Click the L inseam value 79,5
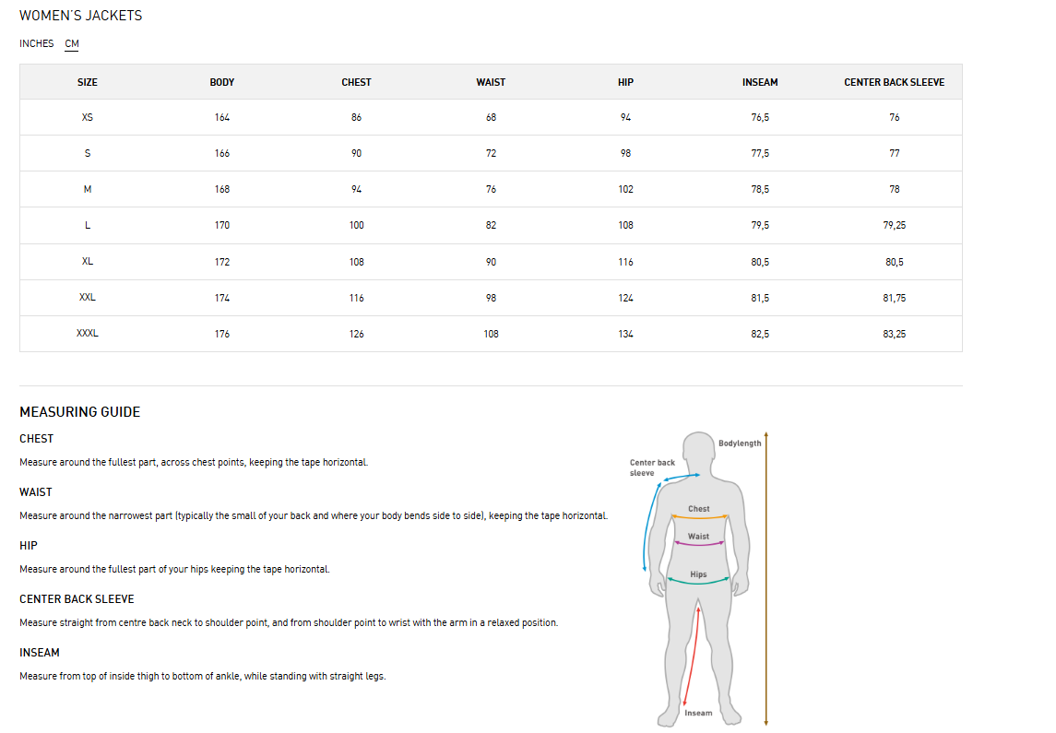This screenshot has height=733, width=1056. (x=760, y=226)
